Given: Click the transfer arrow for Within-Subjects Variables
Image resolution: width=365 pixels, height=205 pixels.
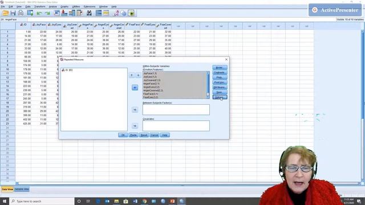Looking at the screenshot, I should point(135,88).
